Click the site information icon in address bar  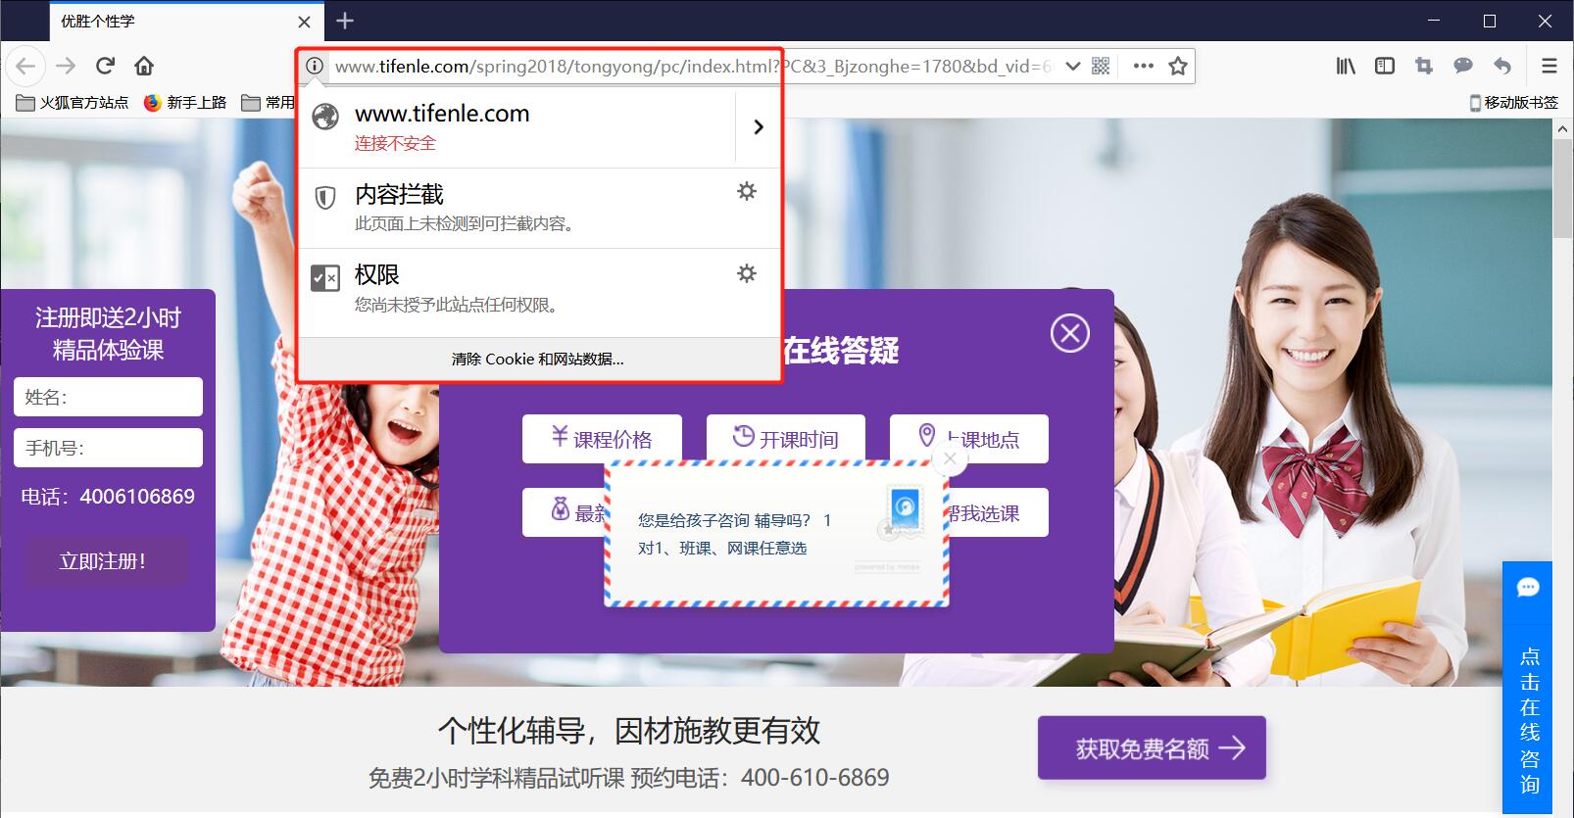(x=315, y=66)
